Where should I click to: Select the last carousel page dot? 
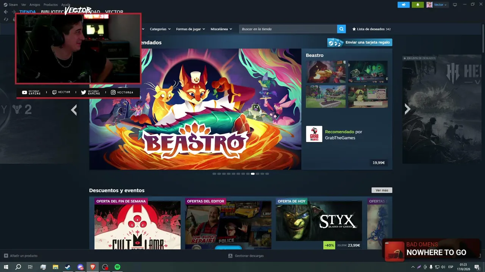[x=267, y=174]
